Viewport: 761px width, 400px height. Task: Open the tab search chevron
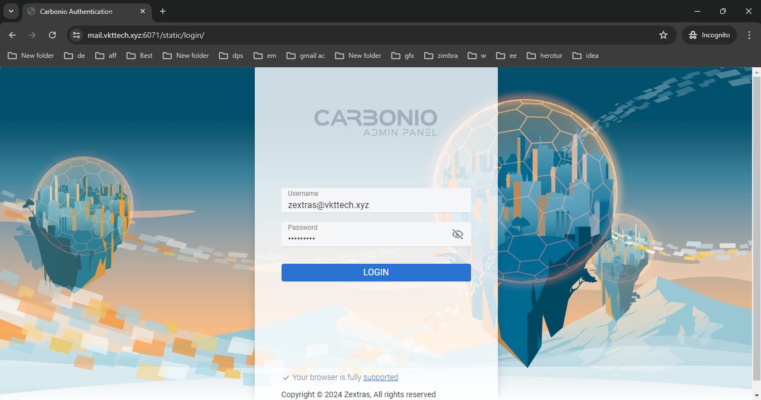pyautogui.click(x=11, y=11)
